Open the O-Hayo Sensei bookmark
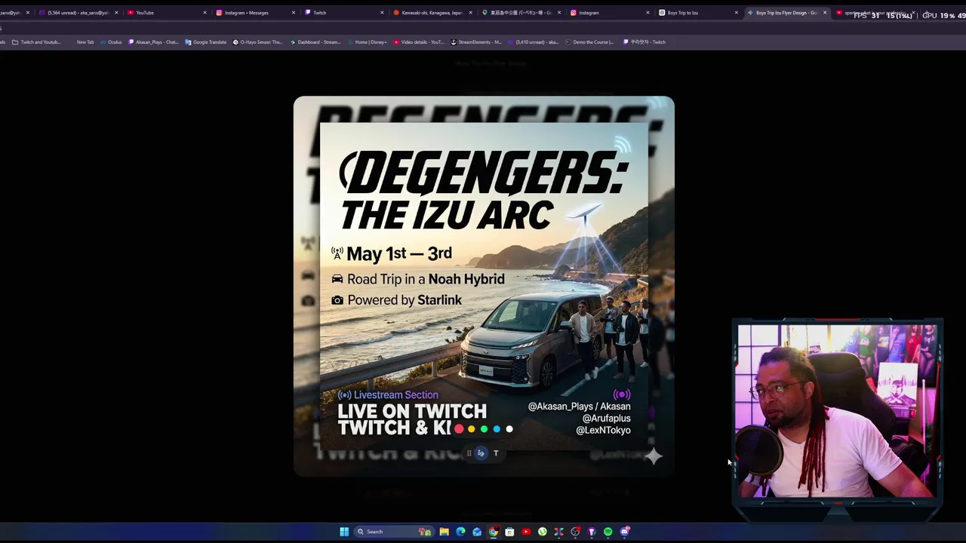The height and width of the screenshot is (543, 966). pos(257,42)
